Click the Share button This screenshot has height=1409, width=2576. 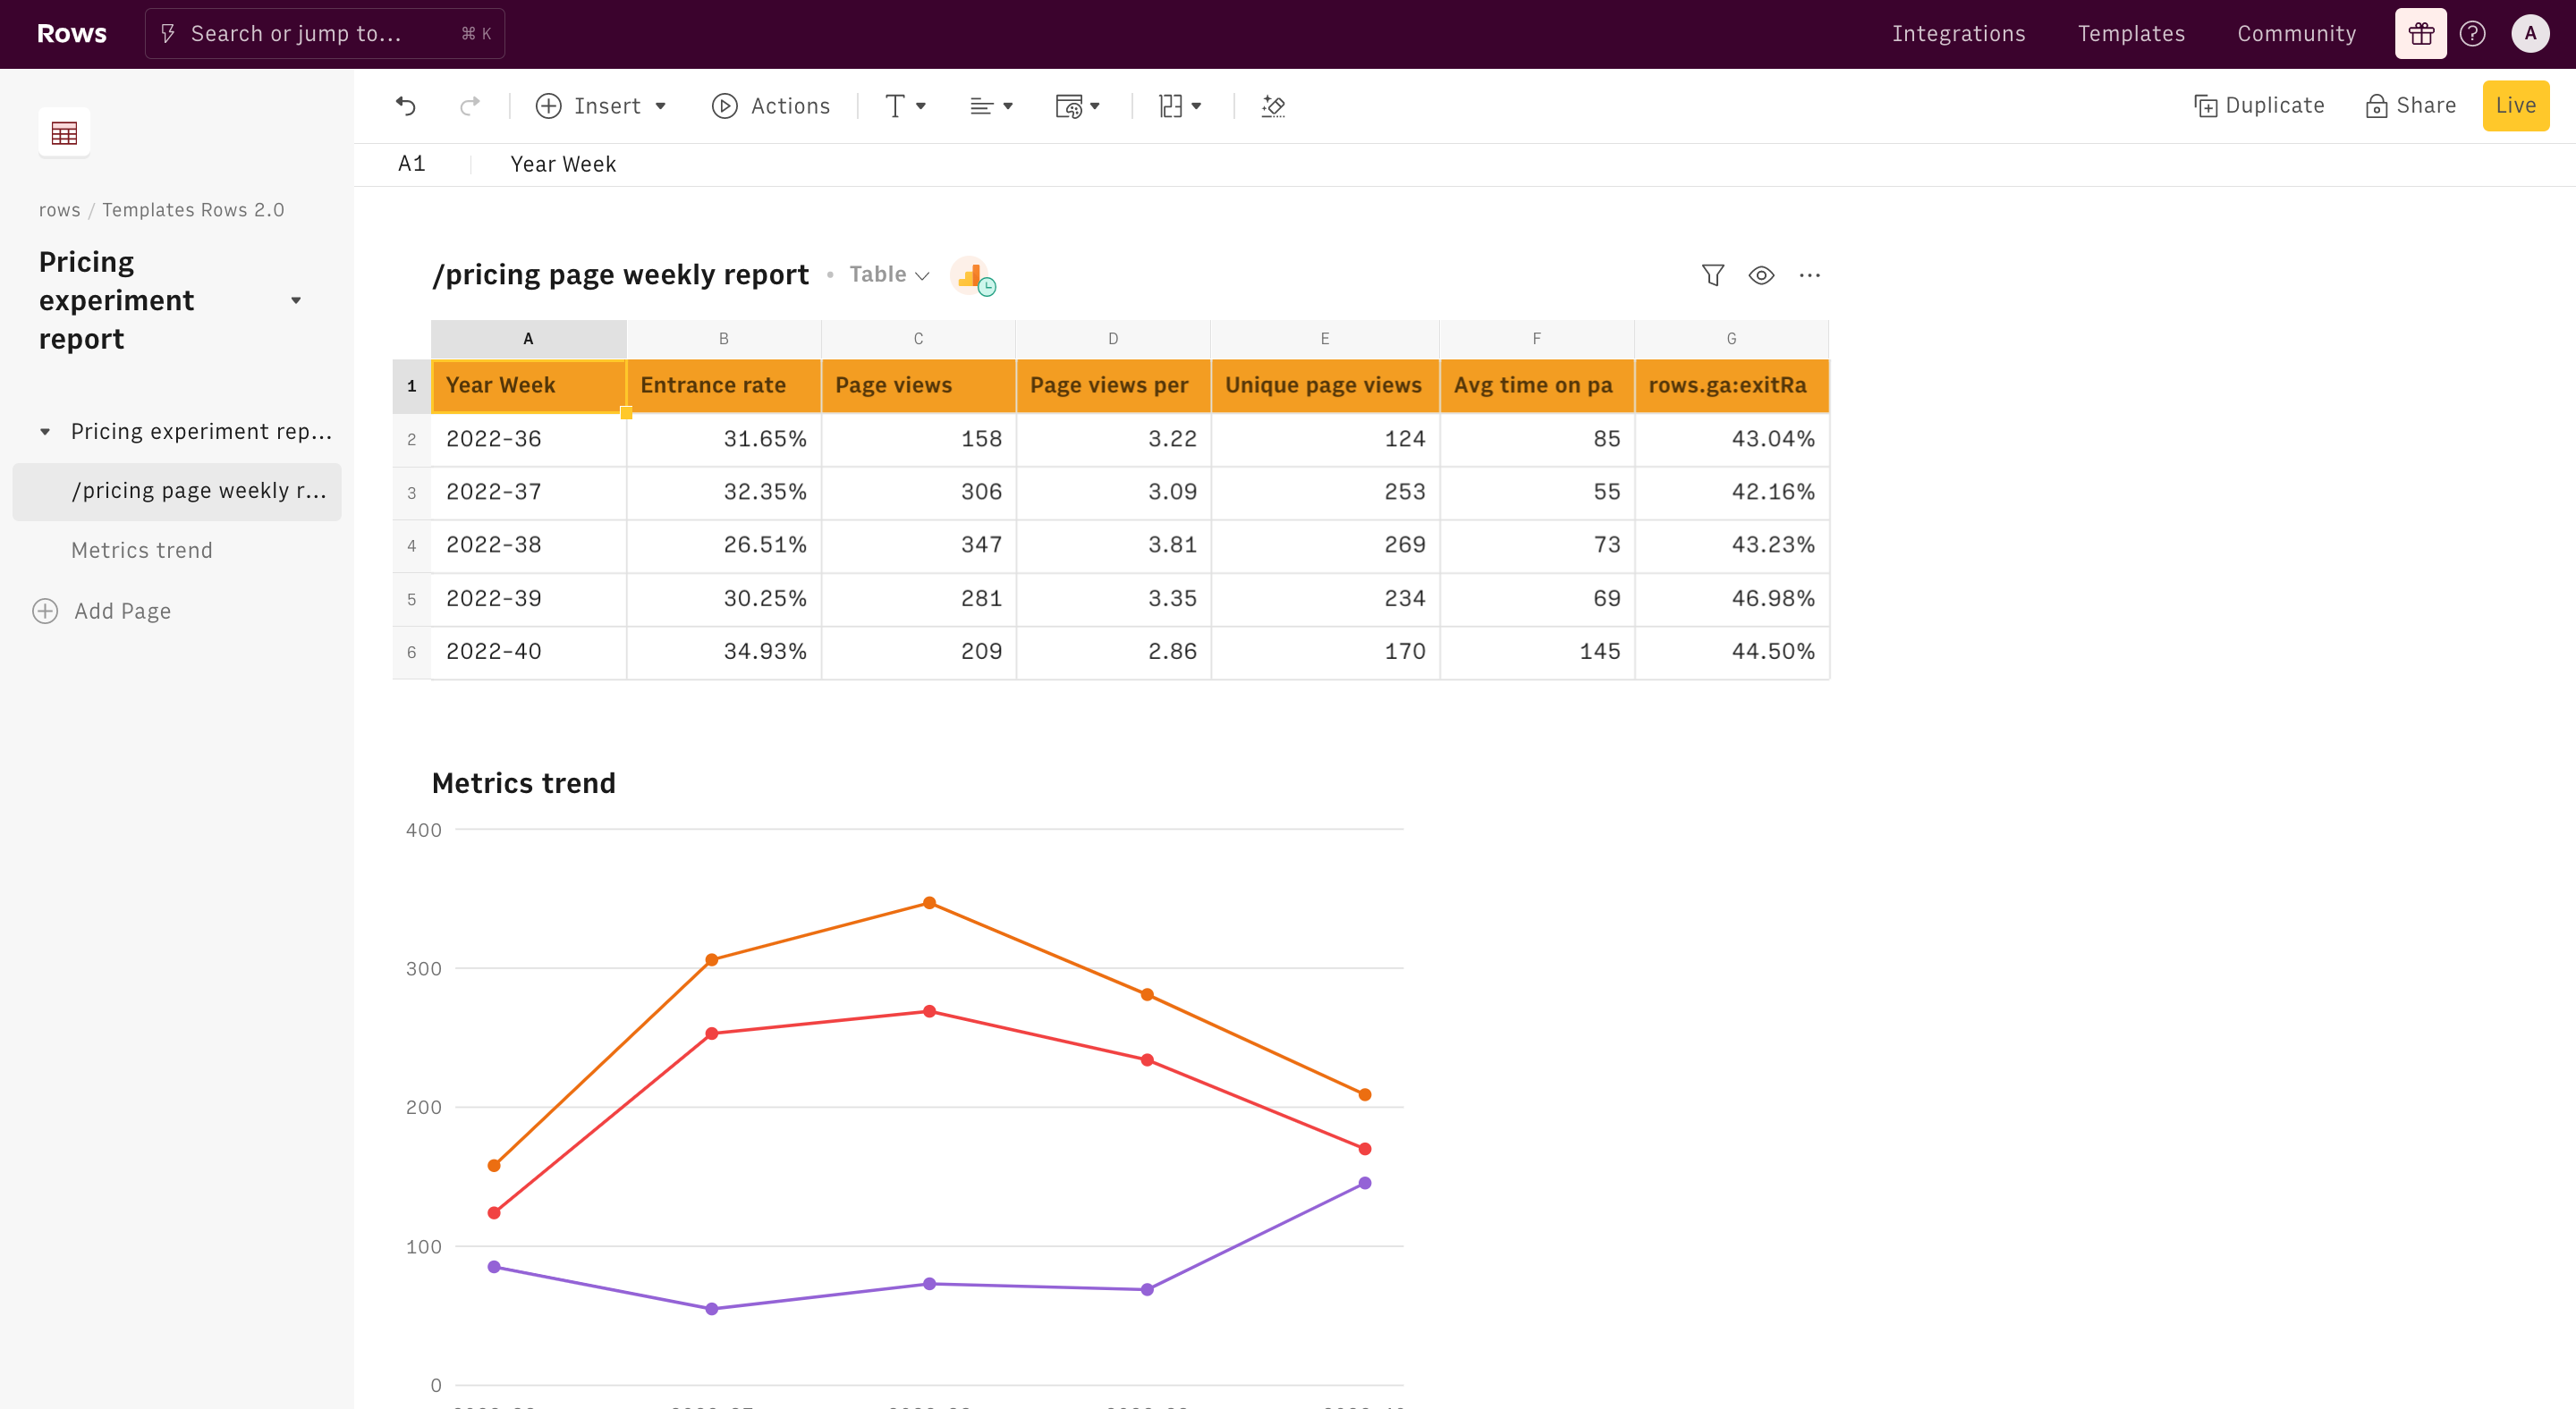pos(2411,105)
